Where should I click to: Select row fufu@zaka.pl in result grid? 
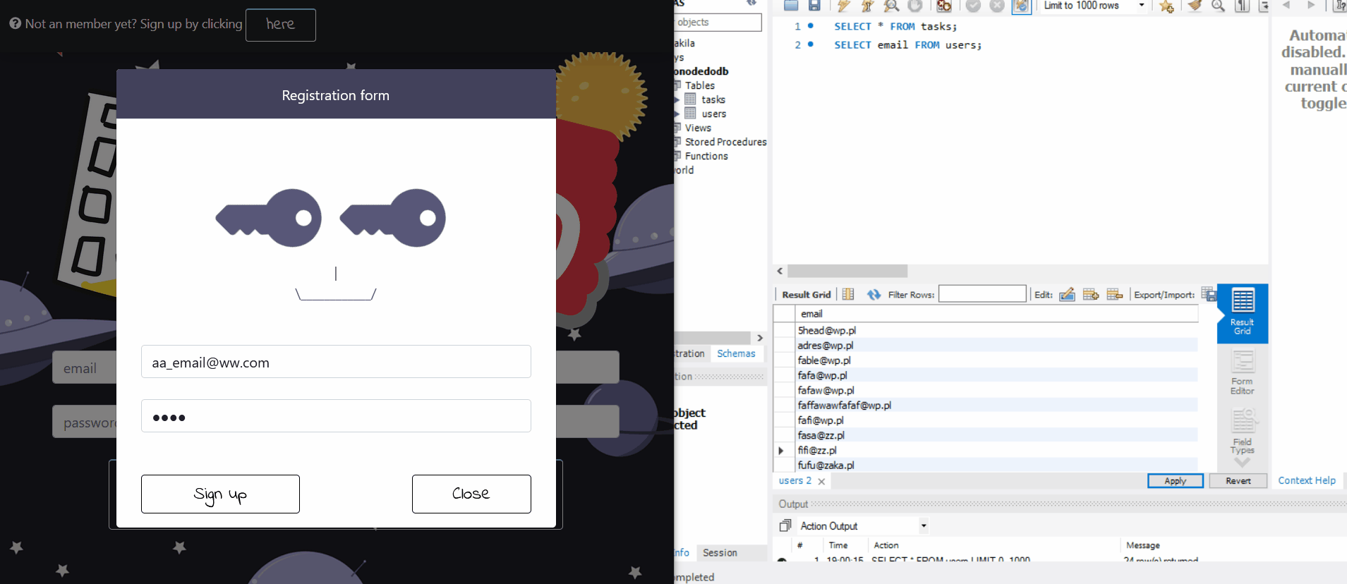[996, 465]
